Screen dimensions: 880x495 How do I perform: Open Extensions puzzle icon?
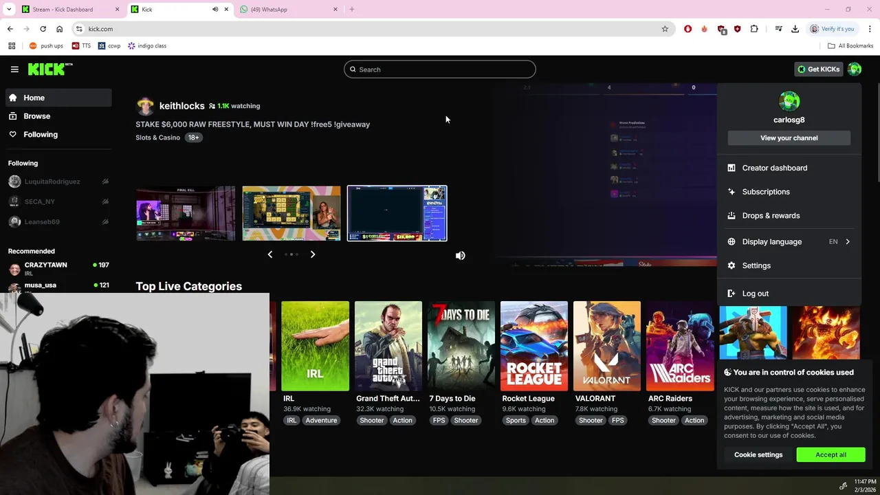754,29
